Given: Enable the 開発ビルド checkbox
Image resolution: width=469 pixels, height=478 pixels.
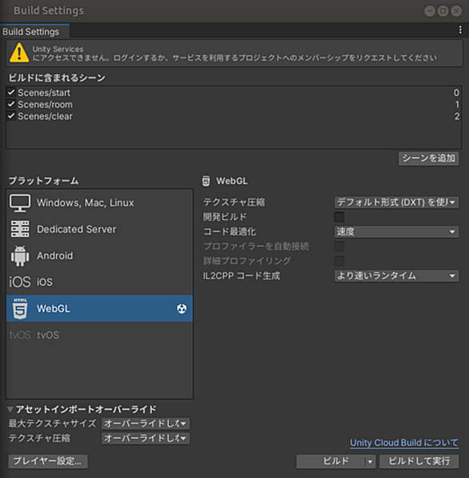Looking at the screenshot, I should pos(339,217).
